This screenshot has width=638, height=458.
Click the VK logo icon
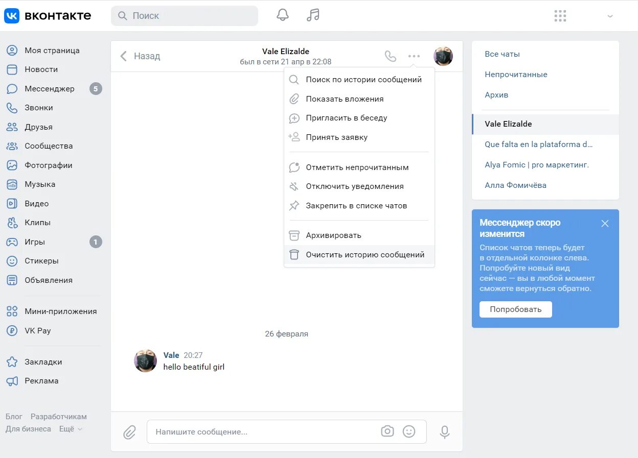point(12,16)
